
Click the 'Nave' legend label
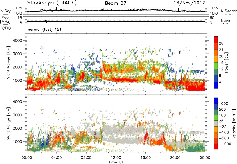[225, 20]
